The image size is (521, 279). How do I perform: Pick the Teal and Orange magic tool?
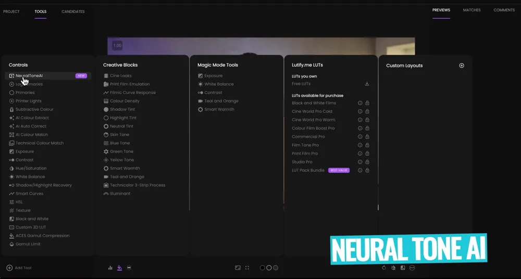[x=221, y=101]
